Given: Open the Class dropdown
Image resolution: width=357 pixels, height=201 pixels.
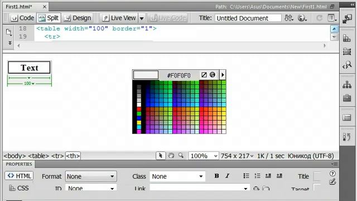Looking at the screenshot, I should click(x=177, y=176).
